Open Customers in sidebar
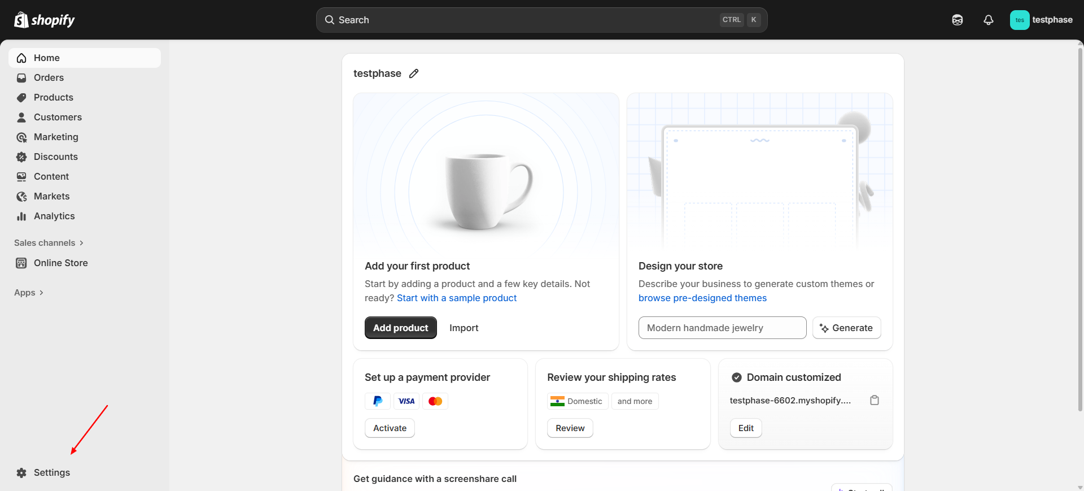Viewport: 1084px width, 491px height. click(85, 117)
